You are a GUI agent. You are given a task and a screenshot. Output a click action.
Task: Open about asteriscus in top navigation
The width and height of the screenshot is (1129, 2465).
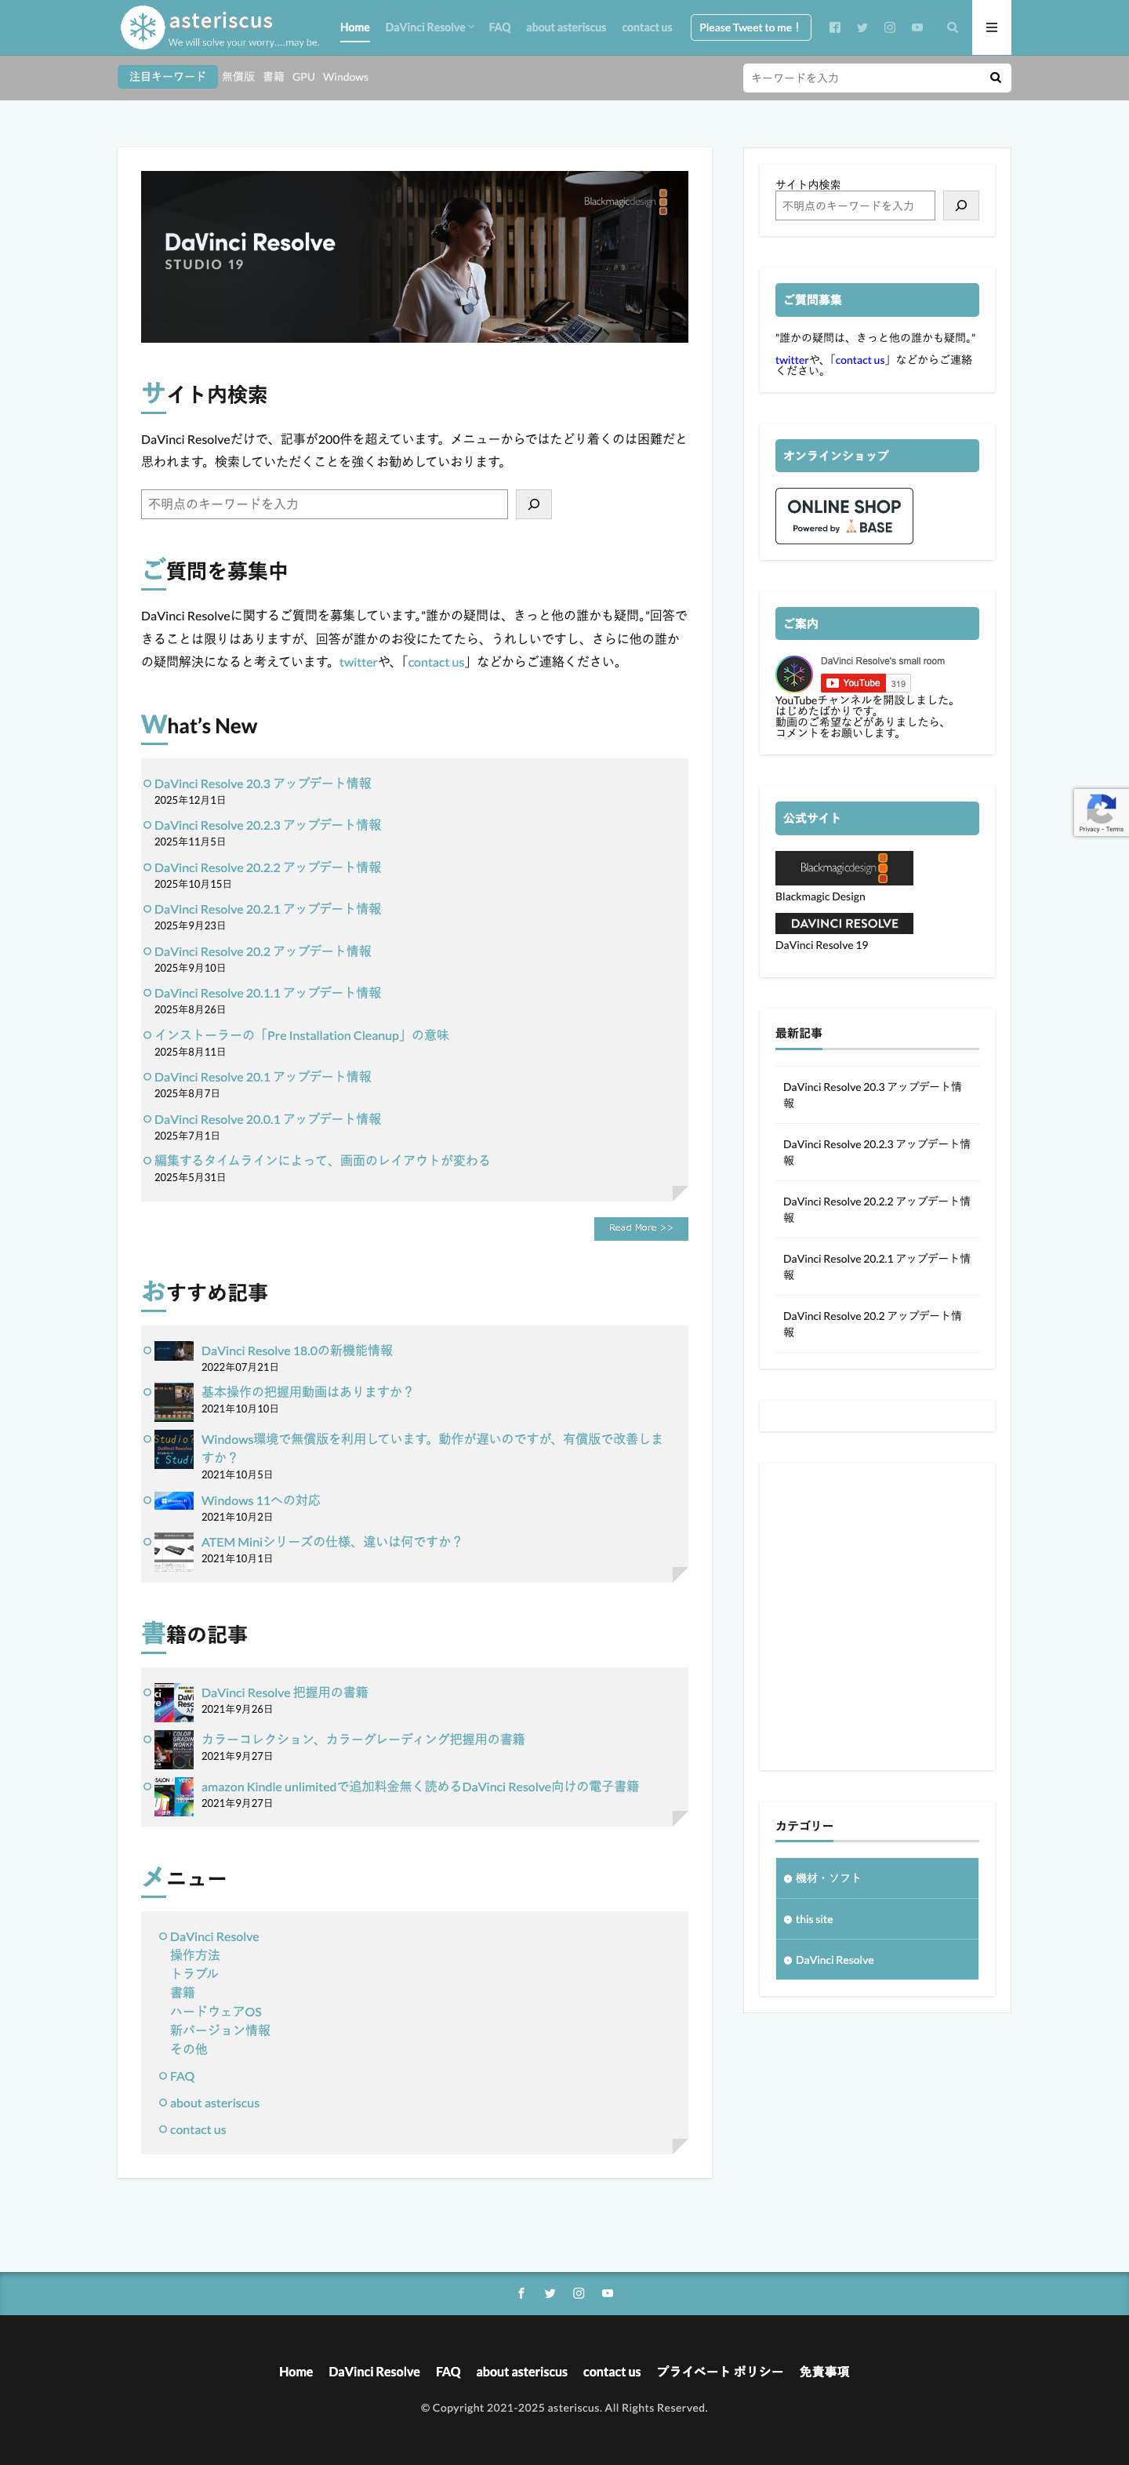coord(565,27)
